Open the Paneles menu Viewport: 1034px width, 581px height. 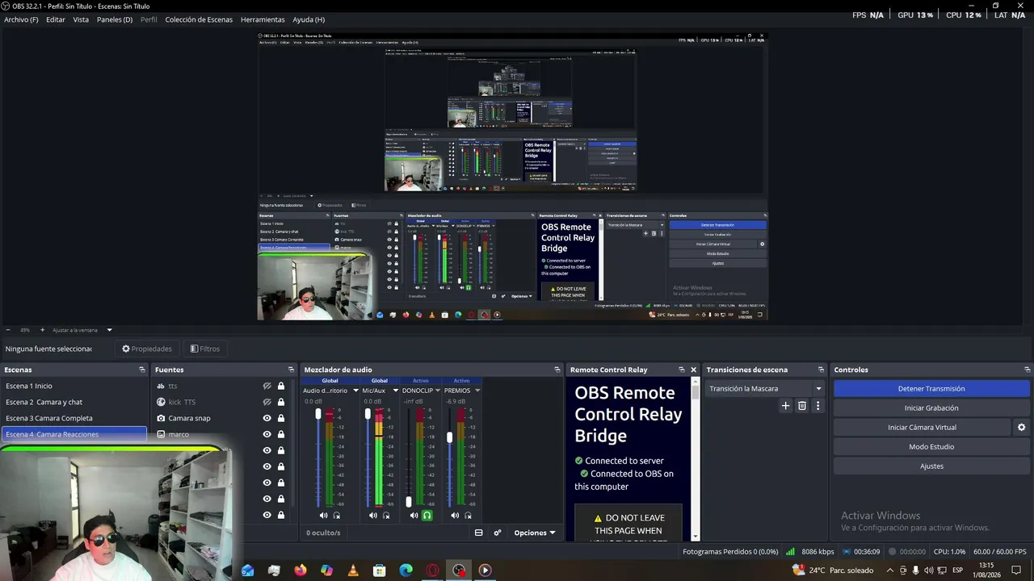(115, 19)
